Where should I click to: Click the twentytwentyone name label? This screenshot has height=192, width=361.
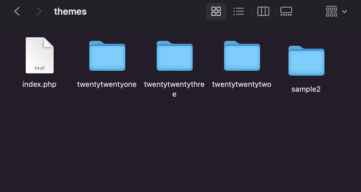tap(107, 84)
